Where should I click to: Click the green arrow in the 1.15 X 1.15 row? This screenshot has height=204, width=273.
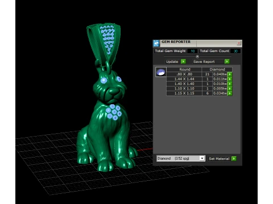(230, 93)
